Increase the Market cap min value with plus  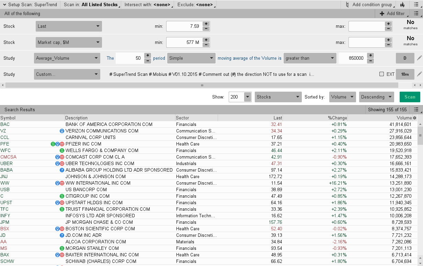(x=206, y=40)
